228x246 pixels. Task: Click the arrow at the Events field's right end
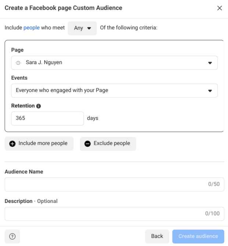(x=210, y=91)
